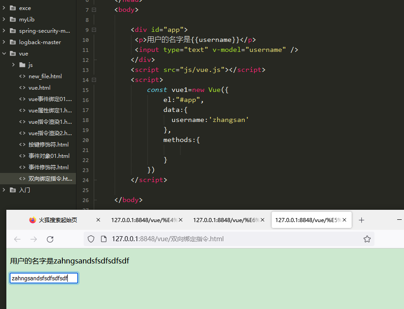Go forward in Firefox
The height and width of the screenshot is (309, 404).
pos(34,239)
